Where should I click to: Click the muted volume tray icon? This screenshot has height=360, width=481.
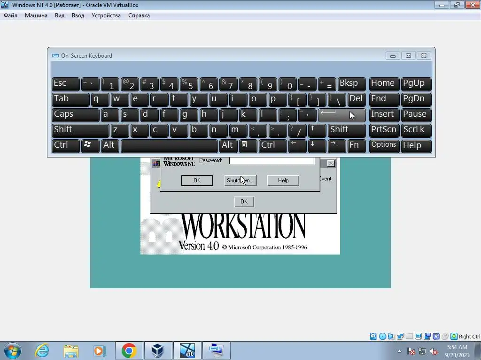pyautogui.click(x=434, y=351)
